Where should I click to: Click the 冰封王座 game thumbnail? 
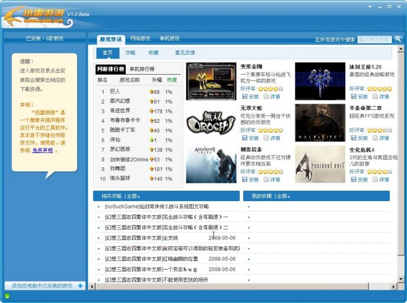point(320,81)
